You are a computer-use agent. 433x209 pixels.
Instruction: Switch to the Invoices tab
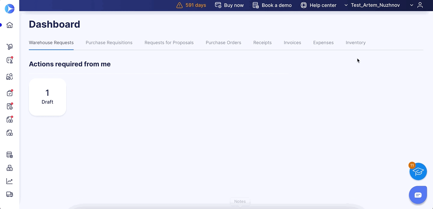click(292, 43)
